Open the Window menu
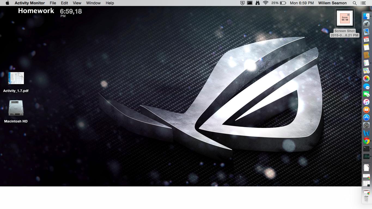Screen dimensions: 372x209 point(93,3)
